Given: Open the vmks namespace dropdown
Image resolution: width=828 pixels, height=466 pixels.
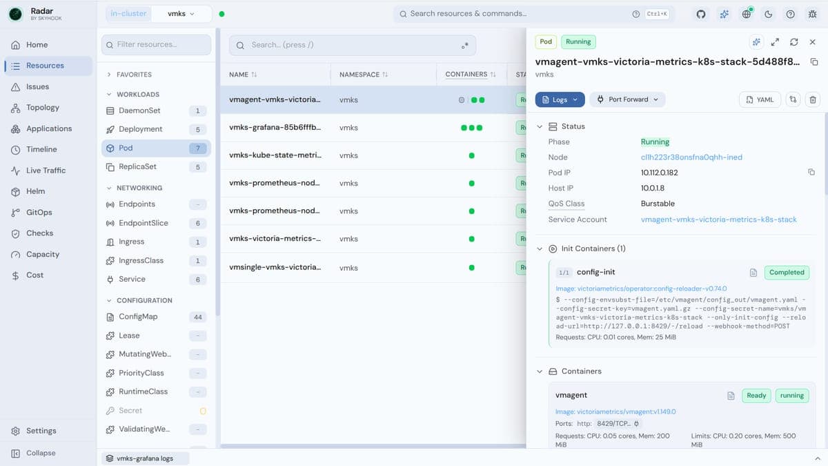Looking at the screenshot, I should 181,14.
